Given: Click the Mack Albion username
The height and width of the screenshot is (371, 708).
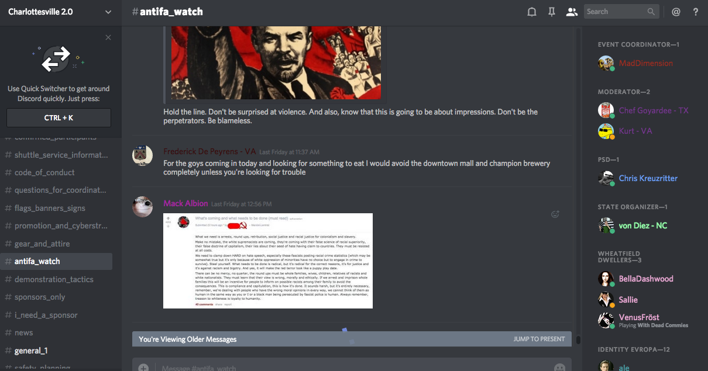Looking at the screenshot, I should pos(185,203).
